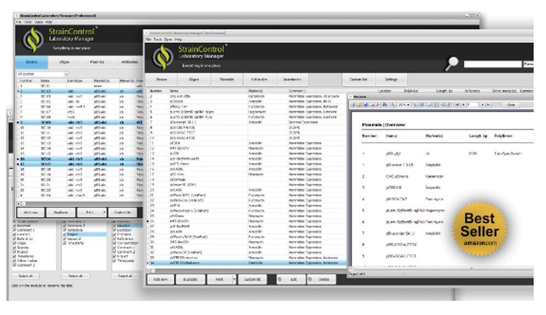Image resolution: width=546 pixels, height=315 pixels.
Task: Click the magnifying glass search icon in header
Action: pos(452,64)
